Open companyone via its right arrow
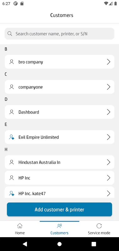This screenshot has height=251, width=119. [109, 87]
